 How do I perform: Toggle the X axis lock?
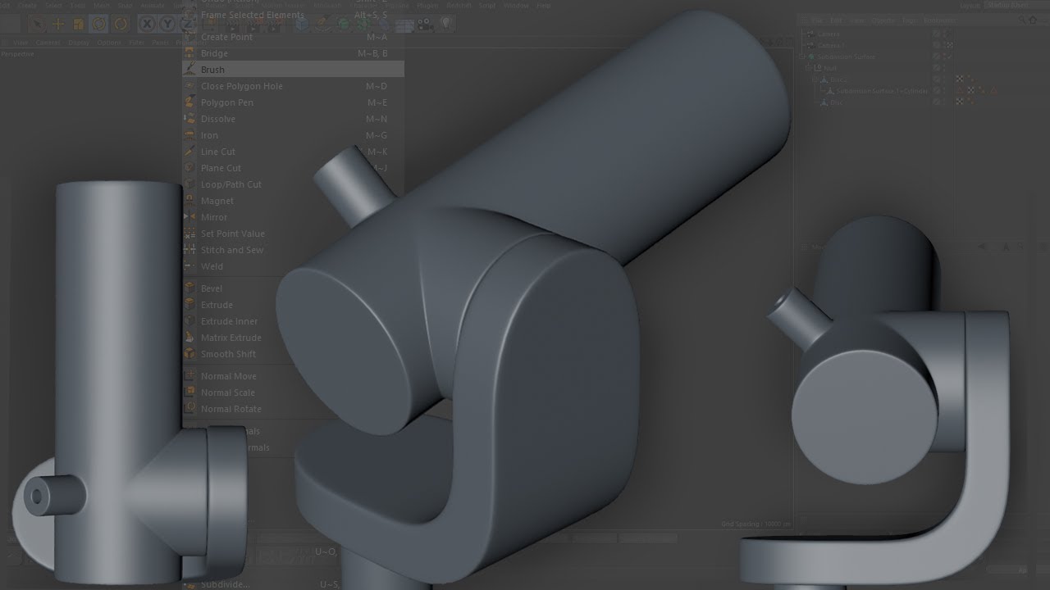pyautogui.click(x=147, y=25)
